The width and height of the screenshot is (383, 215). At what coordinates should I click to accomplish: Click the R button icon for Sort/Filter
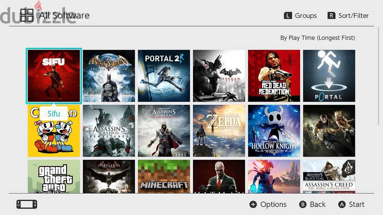(331, 15)
